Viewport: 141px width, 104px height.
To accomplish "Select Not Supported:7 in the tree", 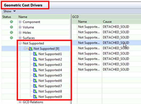I will (50, 86).
